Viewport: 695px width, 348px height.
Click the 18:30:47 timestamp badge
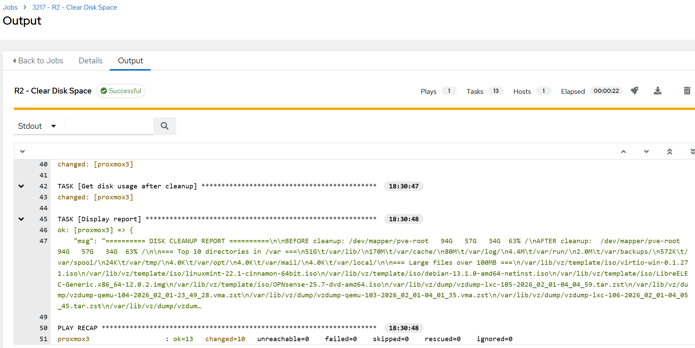click(404, 186)
